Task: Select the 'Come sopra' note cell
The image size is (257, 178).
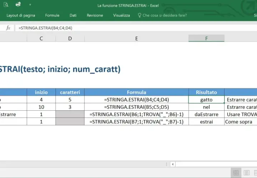Action: 241,122
